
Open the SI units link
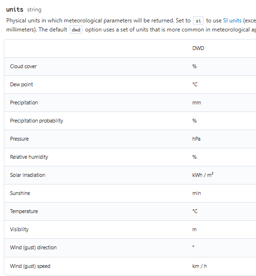[232, 20]
